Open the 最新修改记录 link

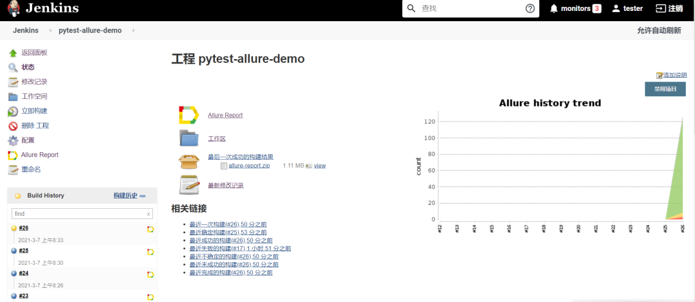coord(226,186)
